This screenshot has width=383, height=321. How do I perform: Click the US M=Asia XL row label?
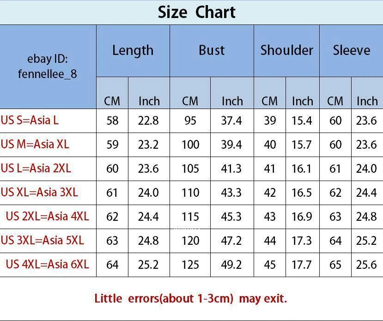[35, 144]
